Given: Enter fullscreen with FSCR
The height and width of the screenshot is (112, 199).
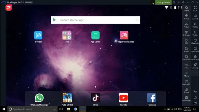Looking at the screenshot, I should (x=195, y=9).
